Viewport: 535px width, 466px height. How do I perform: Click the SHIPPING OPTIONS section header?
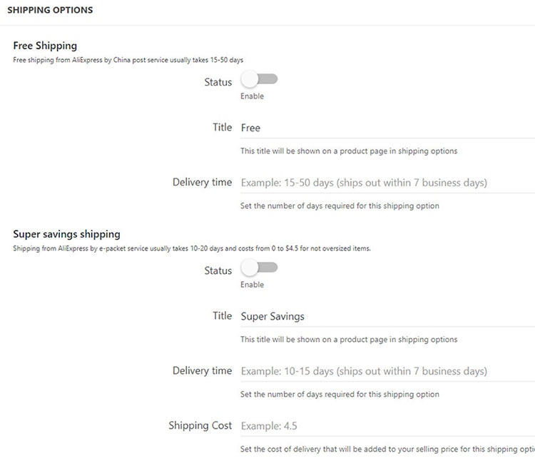coord(50,11)
